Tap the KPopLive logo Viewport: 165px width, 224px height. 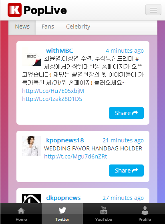(x=37, y=10)
